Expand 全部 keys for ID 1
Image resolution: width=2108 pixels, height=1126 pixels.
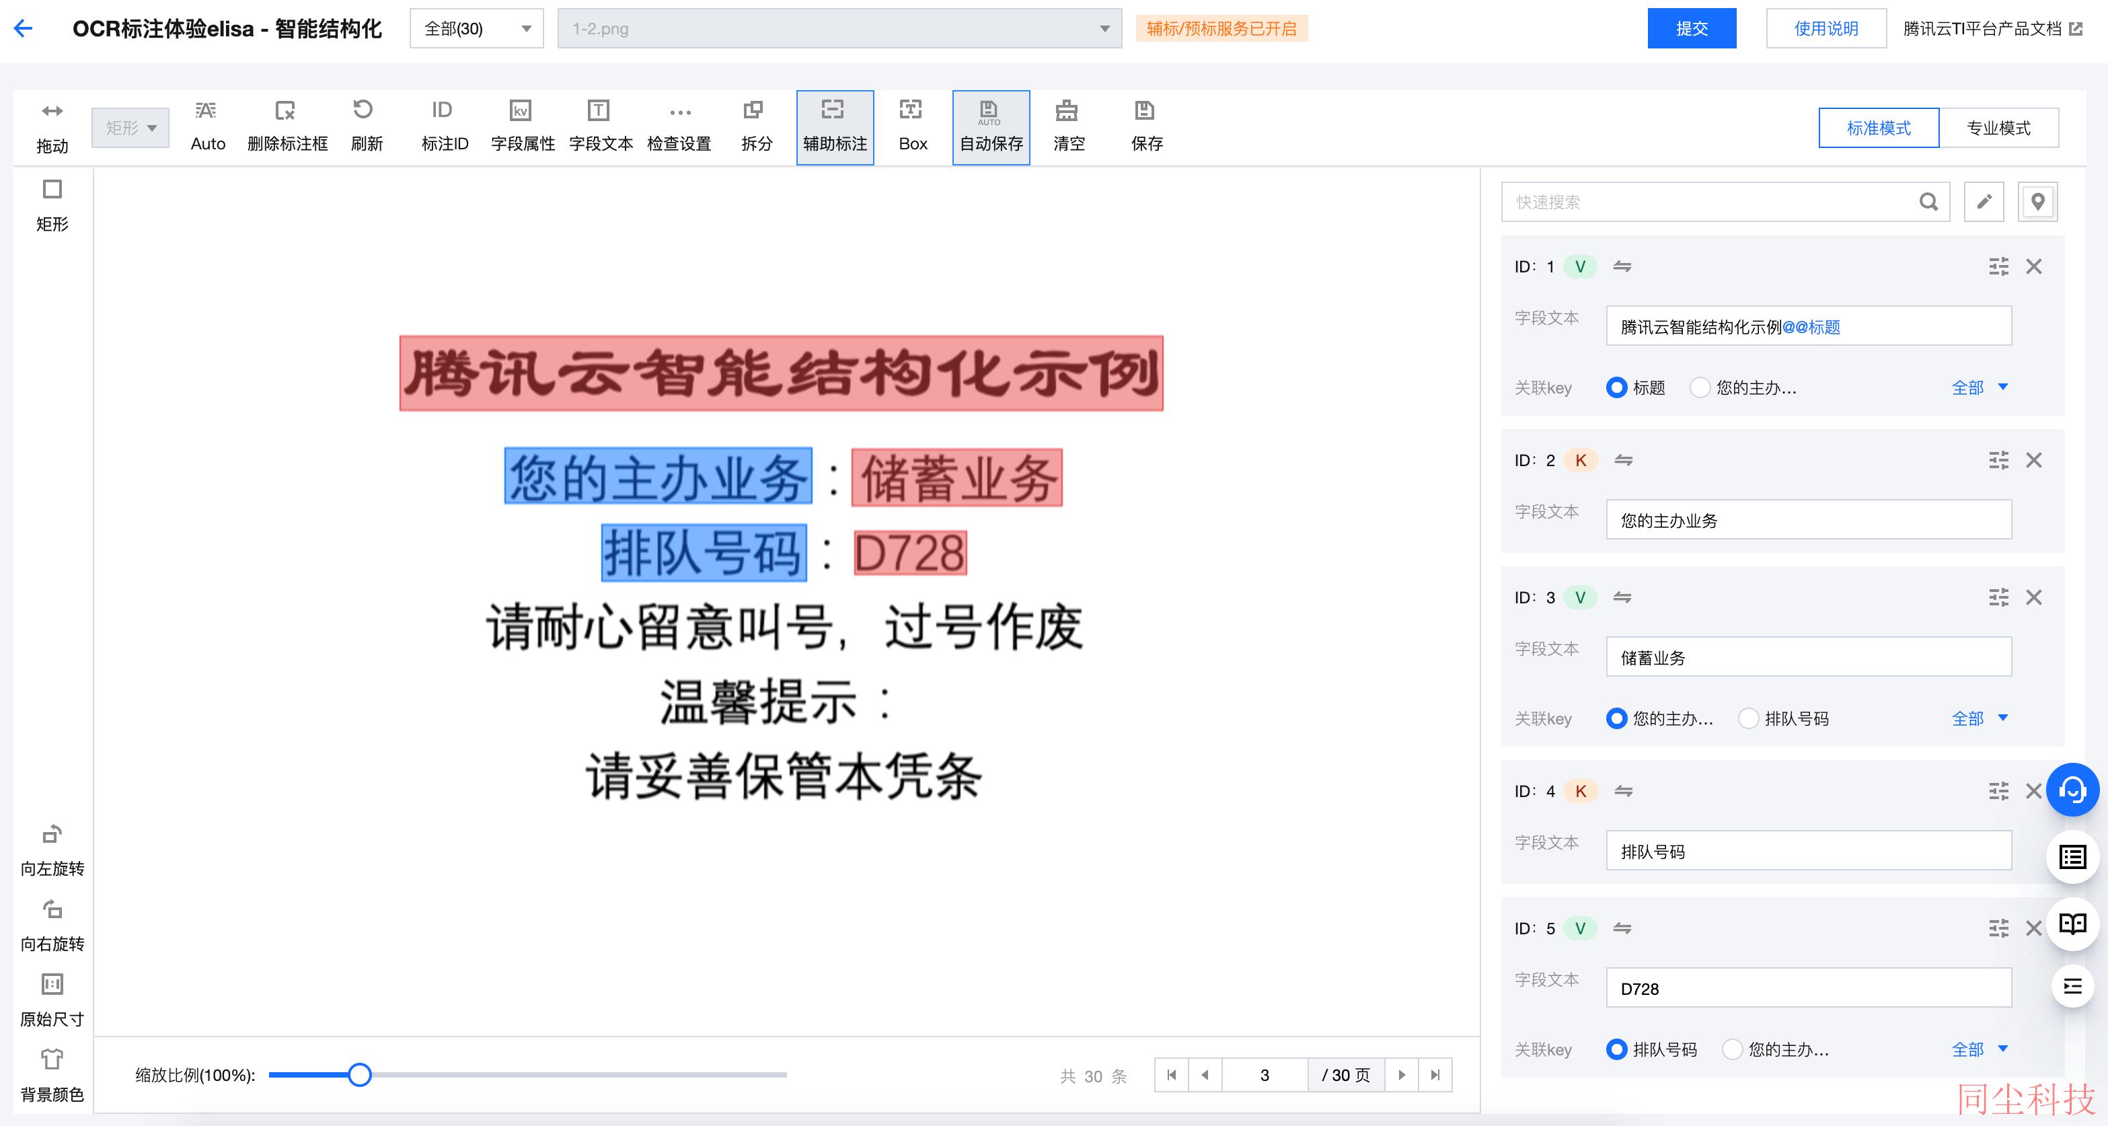point(1980,387)
